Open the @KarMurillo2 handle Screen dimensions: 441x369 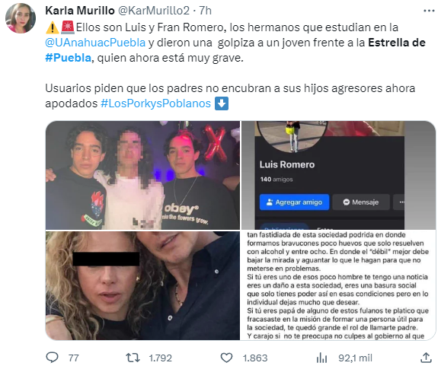point(154,11)
